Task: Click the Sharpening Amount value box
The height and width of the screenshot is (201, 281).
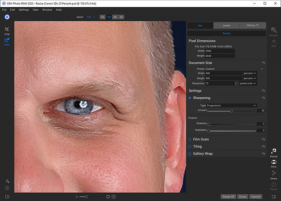Action: point(261,111)
